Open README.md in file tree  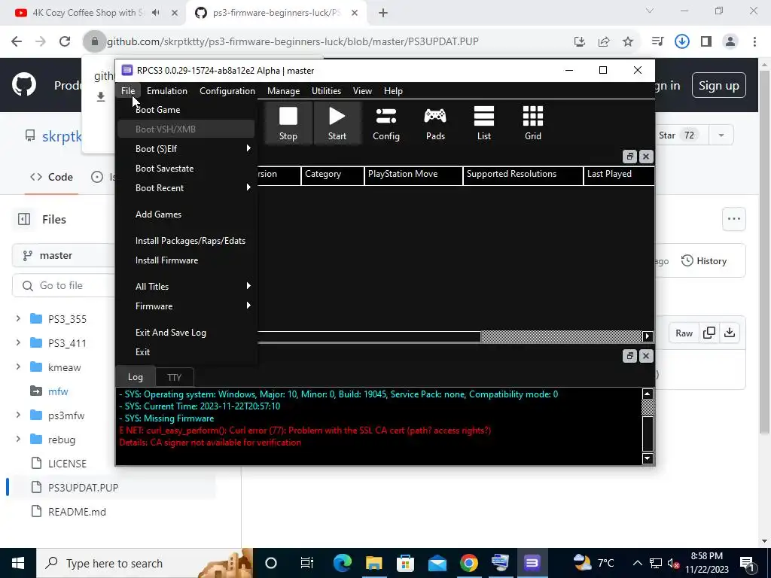point(77,512)
